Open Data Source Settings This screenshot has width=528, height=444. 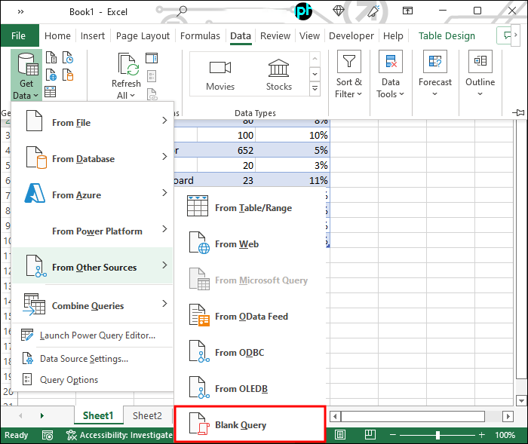pos(84,359)
